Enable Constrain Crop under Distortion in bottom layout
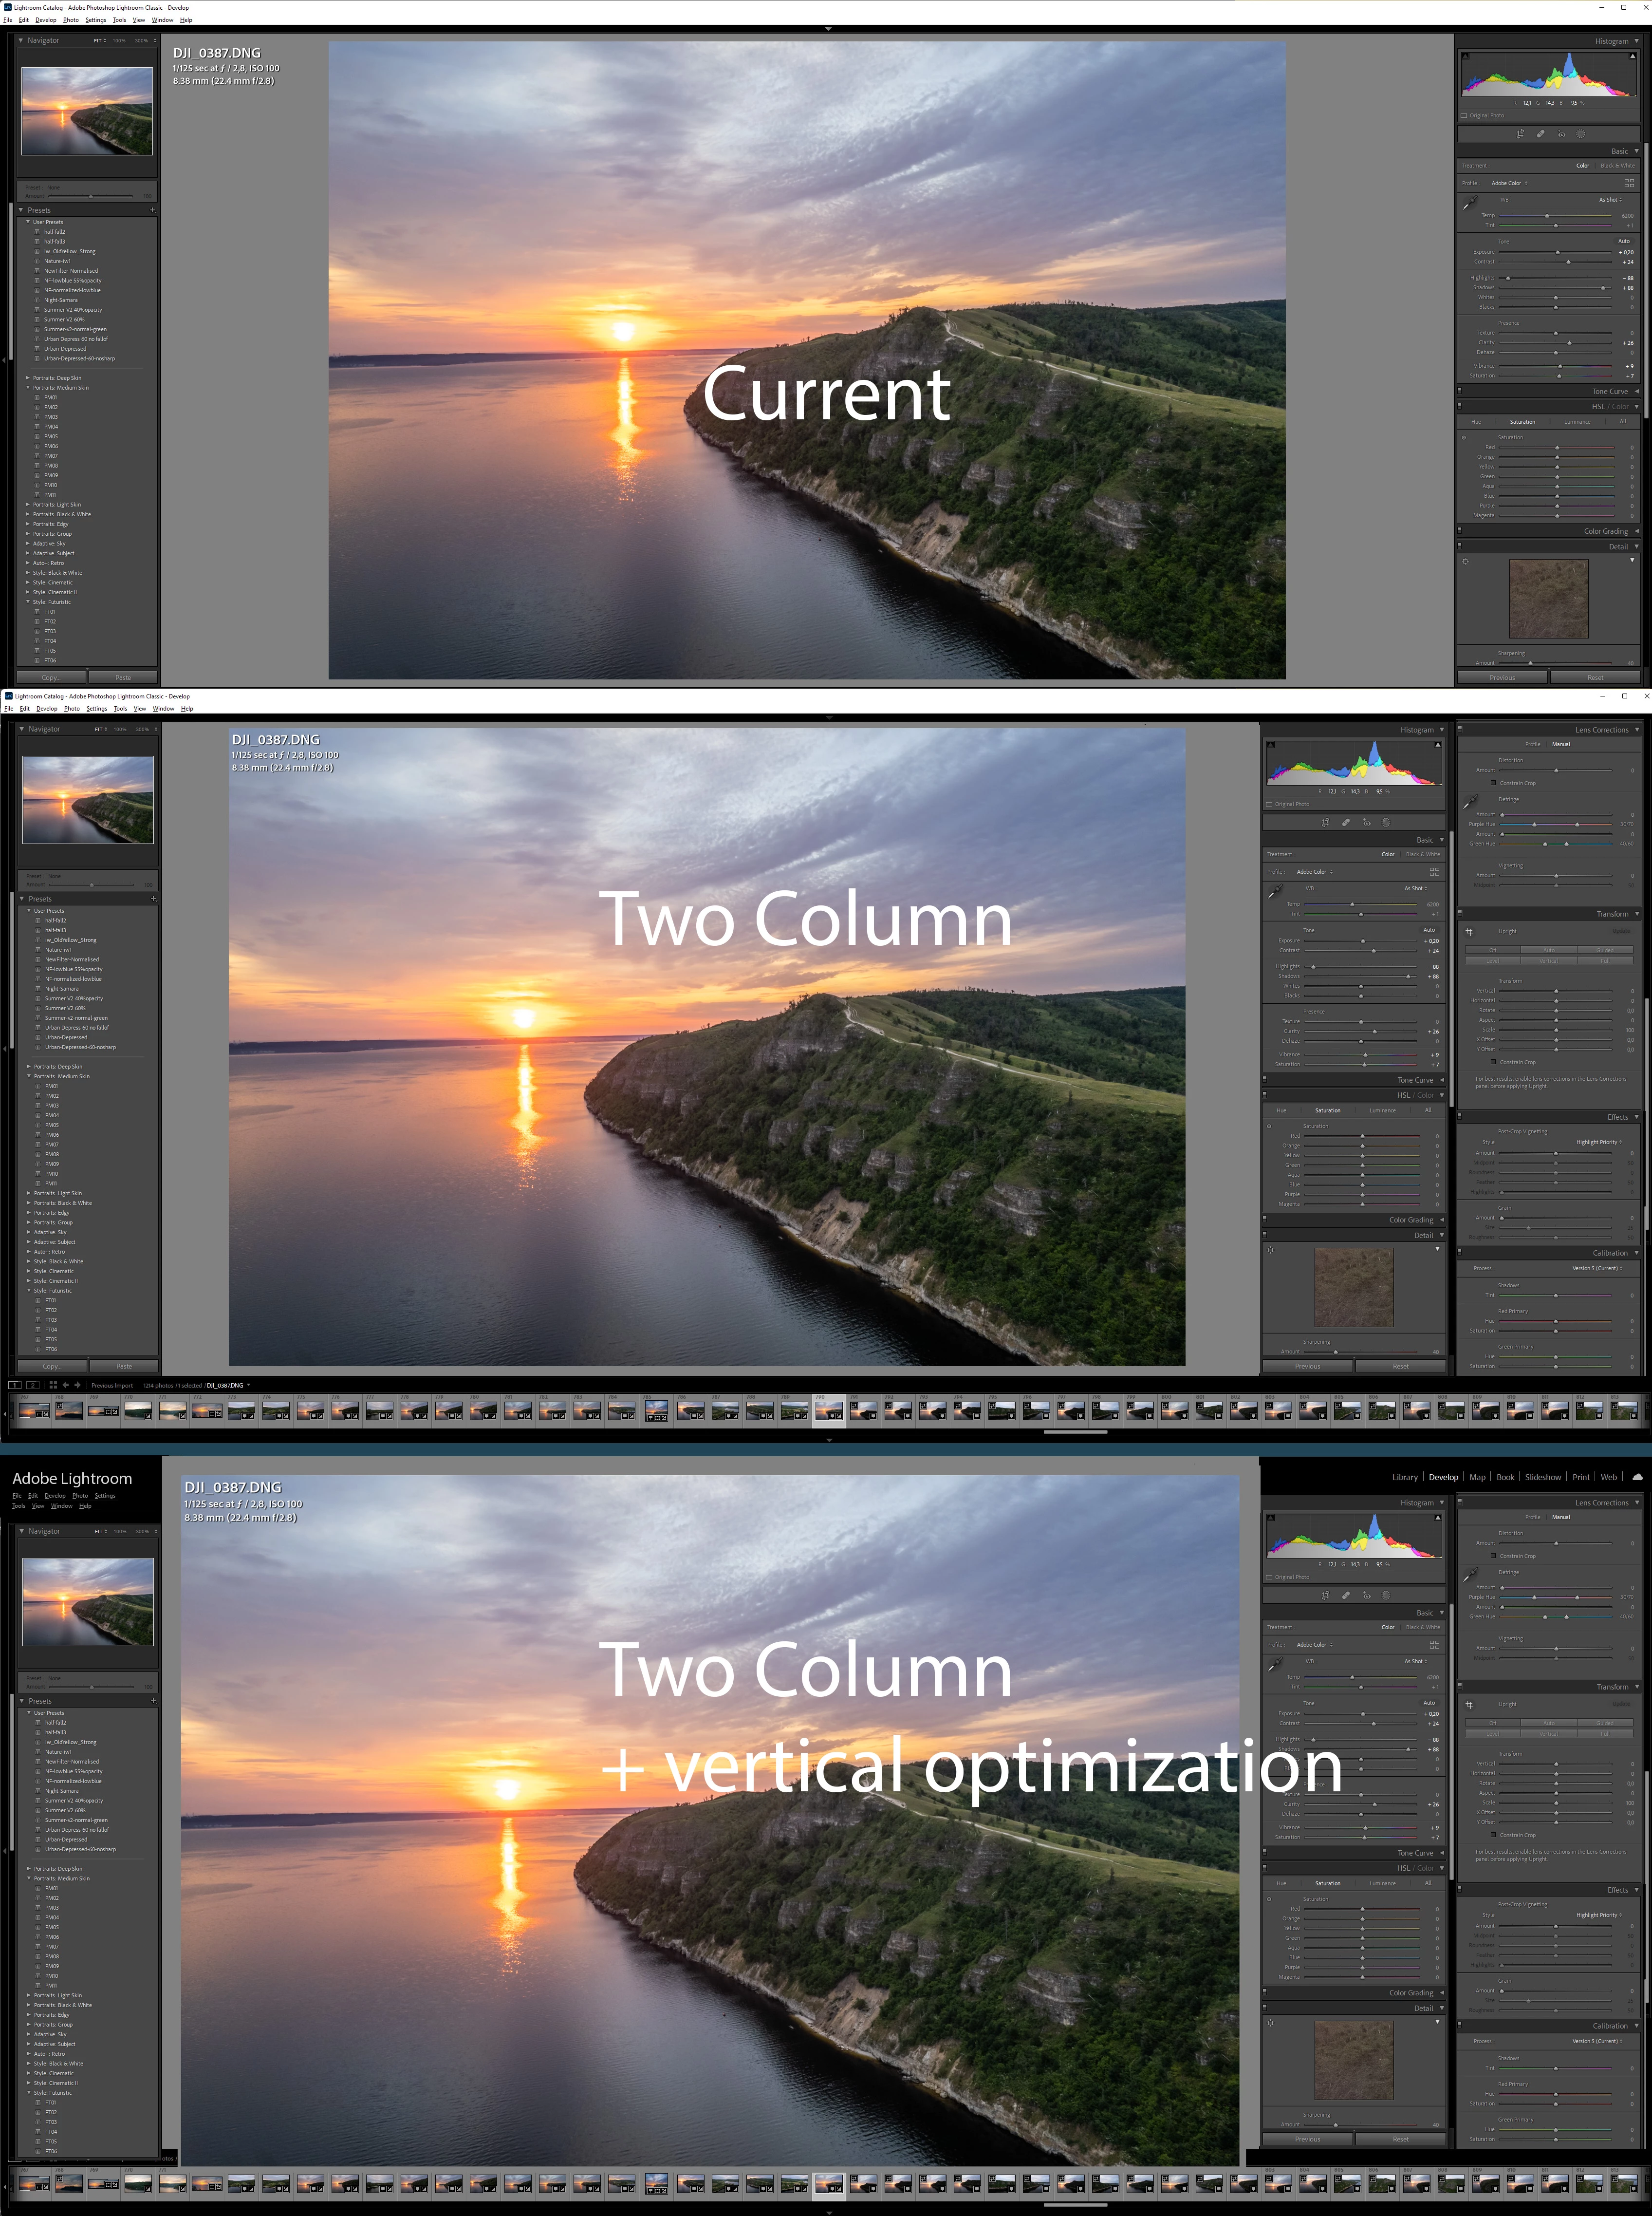The height and width of the screenshot is (2216, 1652). [1493, 1556]
